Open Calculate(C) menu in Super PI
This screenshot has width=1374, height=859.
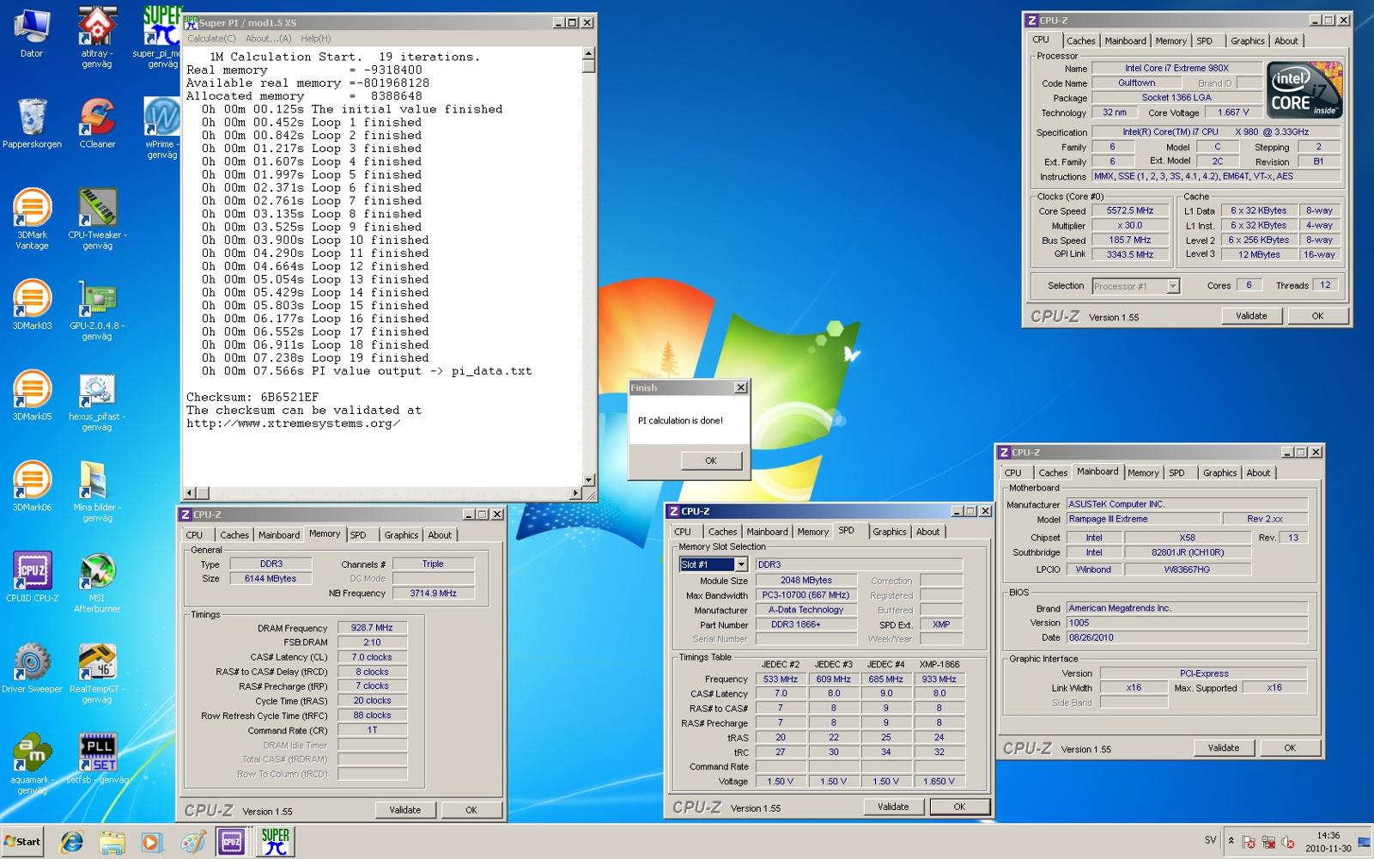click(x=211, y=39)
